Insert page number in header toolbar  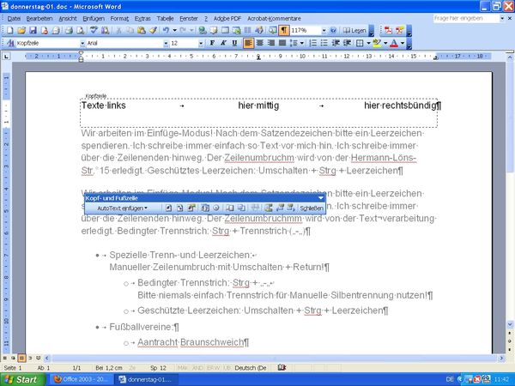pos(168,208)
